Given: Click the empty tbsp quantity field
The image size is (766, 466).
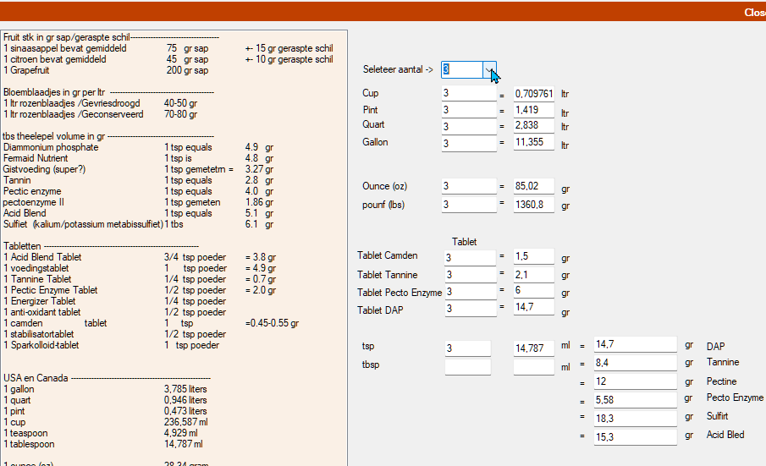Looking at the screenshot, I should [x=467, y=366].
